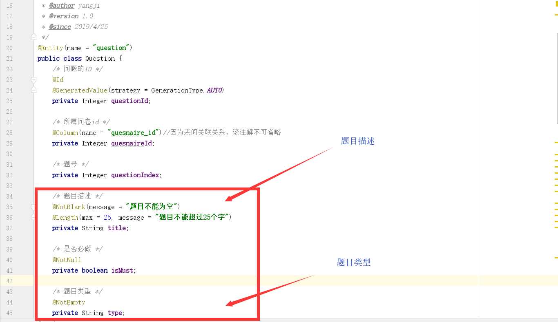Click the comment /* 题号 */
Image resolution: width=558 pixels, height=322 pixels.
[70, 164]
